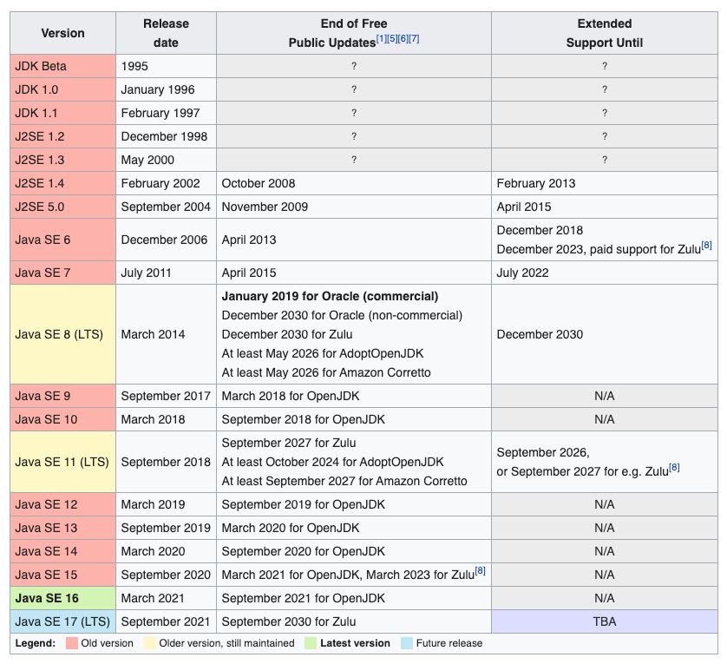The height and width of the screenshot is (664, 727).
Task: Click the Legend label
Action: [36, 643]
